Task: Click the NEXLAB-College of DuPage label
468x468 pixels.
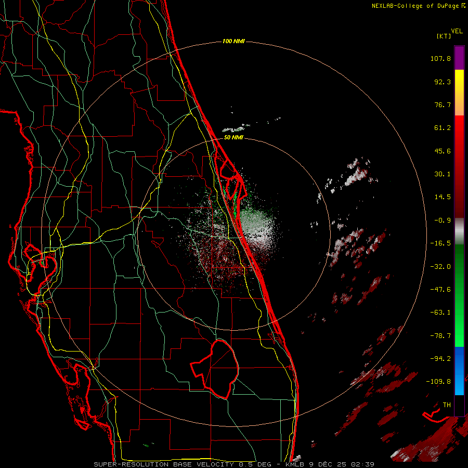Action: tap(415, 6)
